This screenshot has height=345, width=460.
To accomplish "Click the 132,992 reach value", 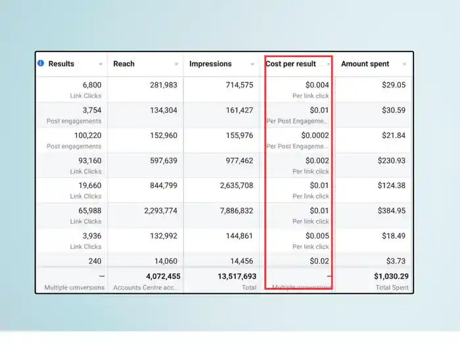I will (x=164, y=236).
